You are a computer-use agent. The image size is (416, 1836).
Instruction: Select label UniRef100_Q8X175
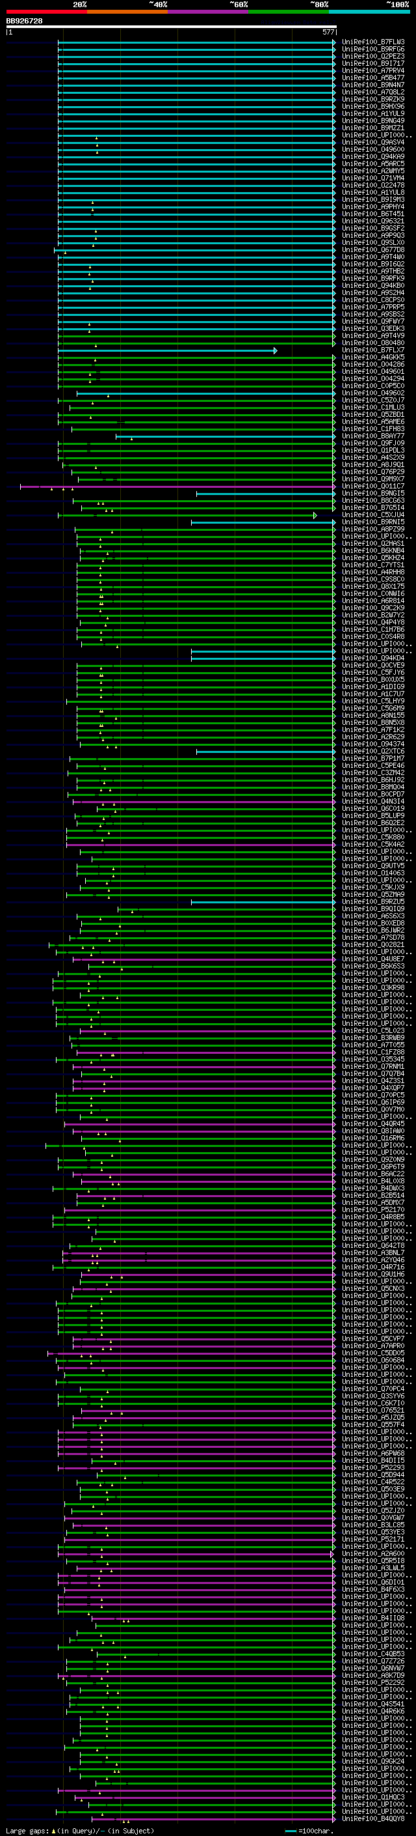coord(373,587)
